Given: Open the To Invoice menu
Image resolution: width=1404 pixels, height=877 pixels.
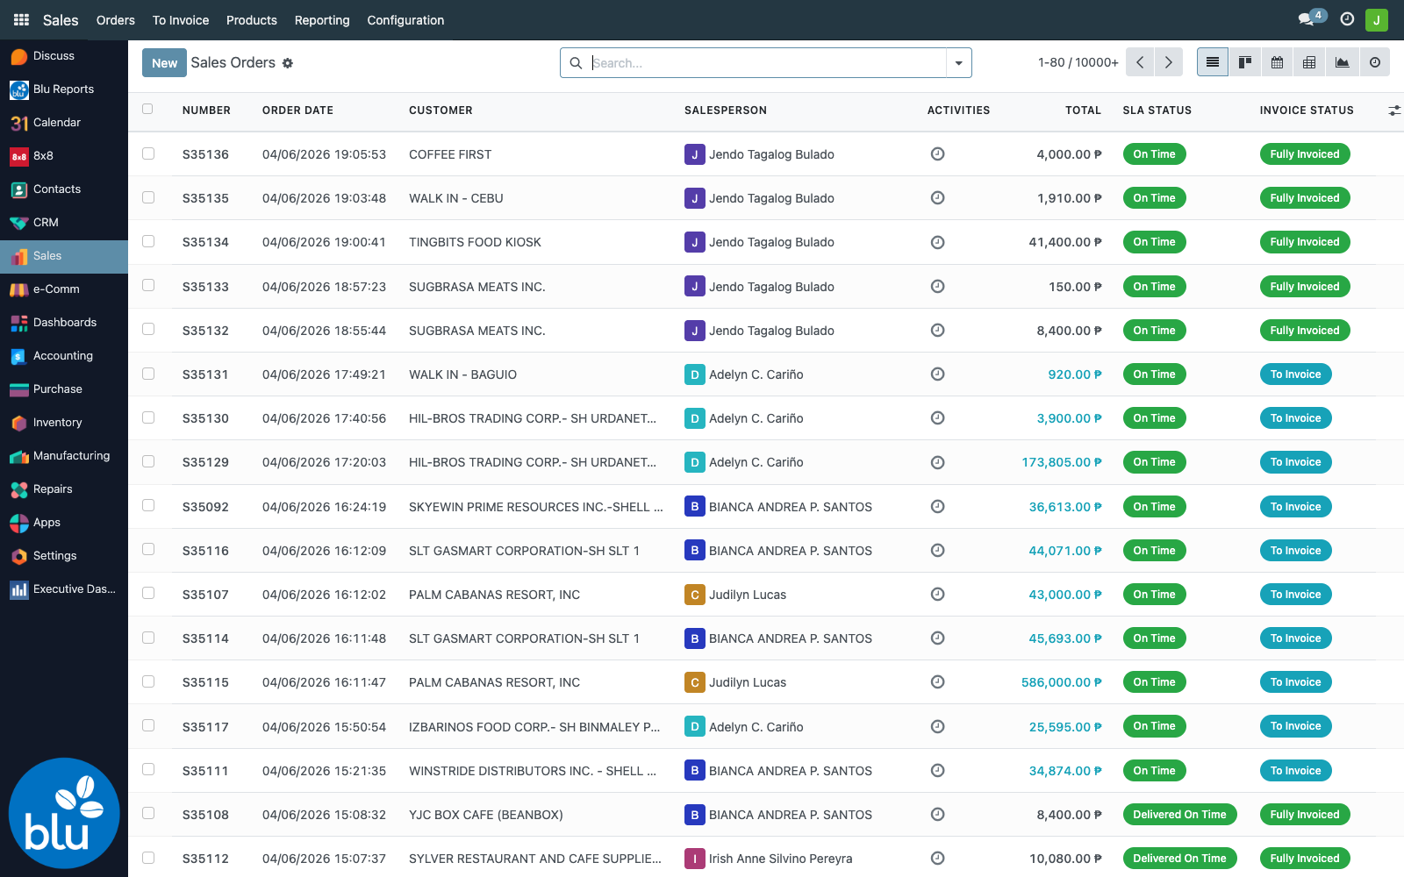Looking at the screenshot, I should [181, 20].
